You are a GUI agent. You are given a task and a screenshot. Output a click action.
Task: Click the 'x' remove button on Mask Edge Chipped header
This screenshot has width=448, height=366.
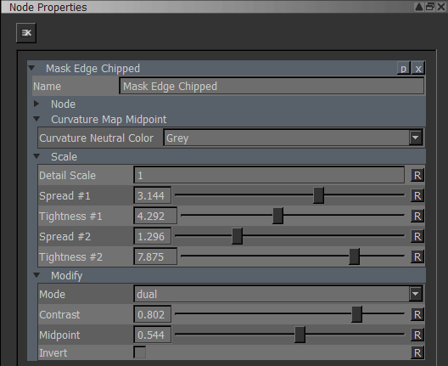(418, 69)
